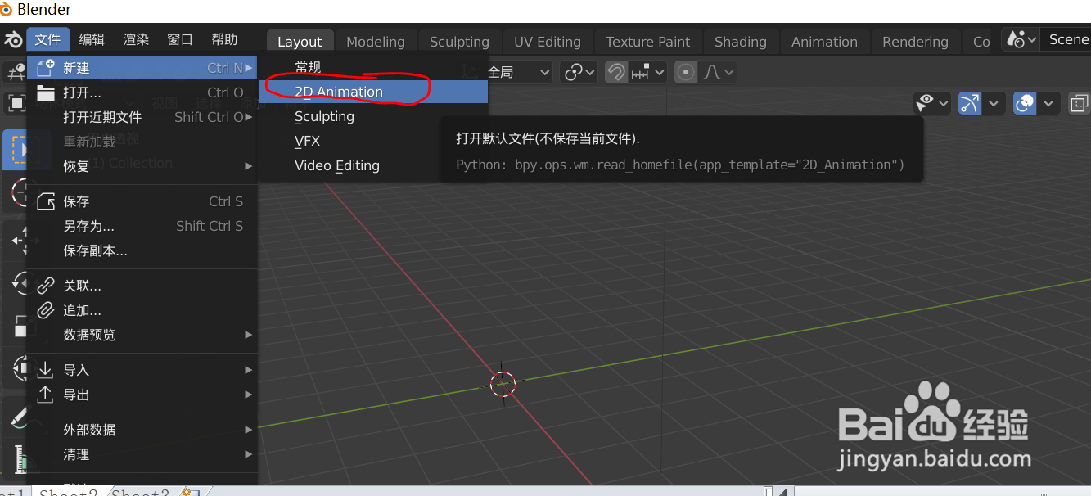
Task: Choose 保存副本... in the file menu
Action: click(x=142, y=250)
